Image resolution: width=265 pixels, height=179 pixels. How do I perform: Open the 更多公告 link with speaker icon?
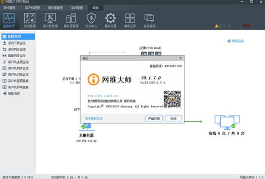236,41
